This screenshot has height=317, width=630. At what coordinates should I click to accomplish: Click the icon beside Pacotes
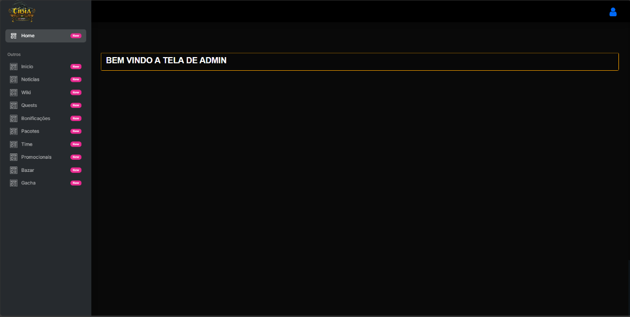tap(14, 132)
